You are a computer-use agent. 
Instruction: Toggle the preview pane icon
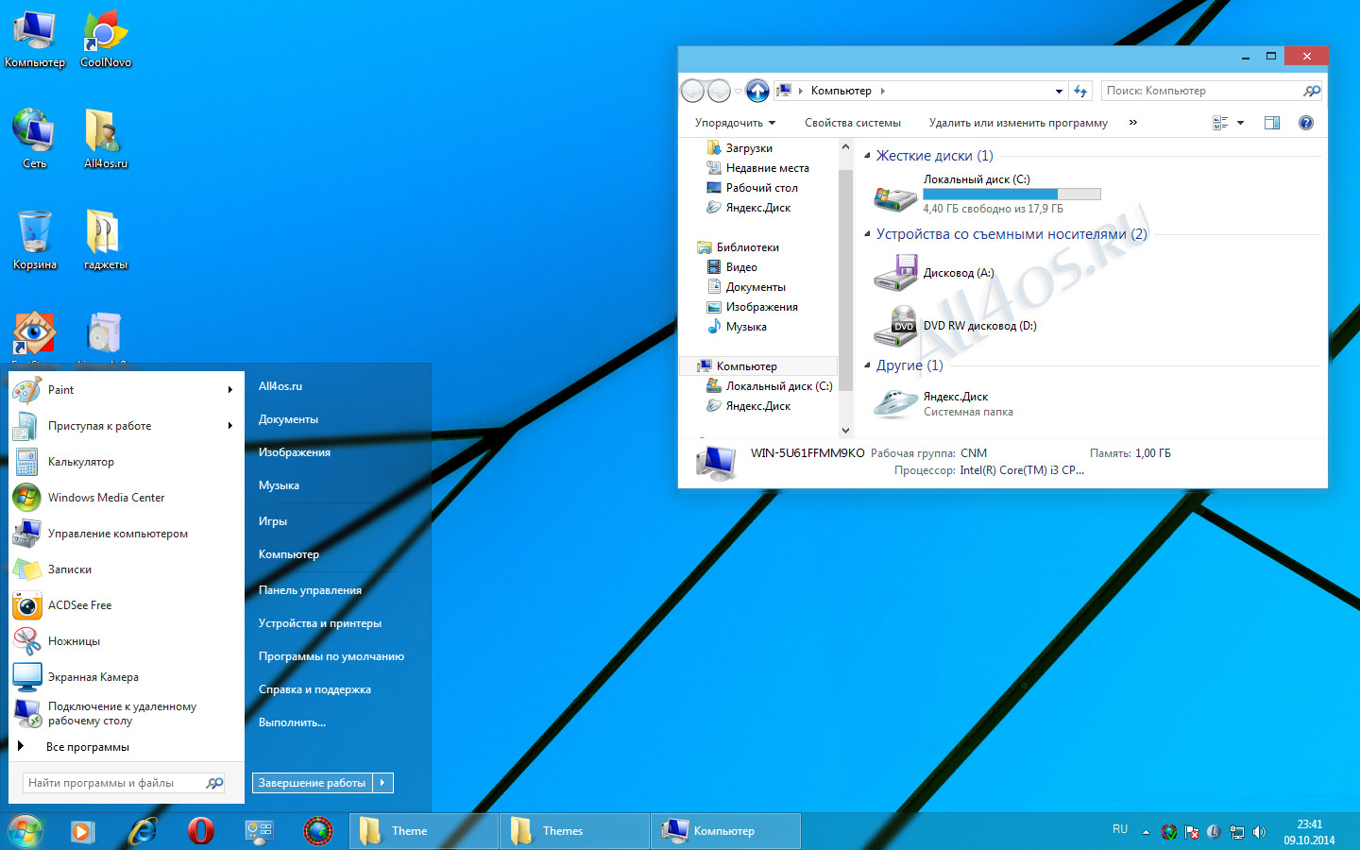click(1272, 123)
